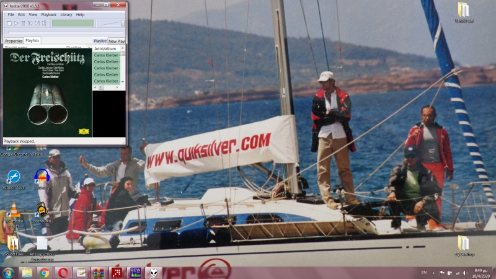Click the playlist horizontal scroll left arrow
This screenshot has height=279, width=496.
(x=95, y=87)
